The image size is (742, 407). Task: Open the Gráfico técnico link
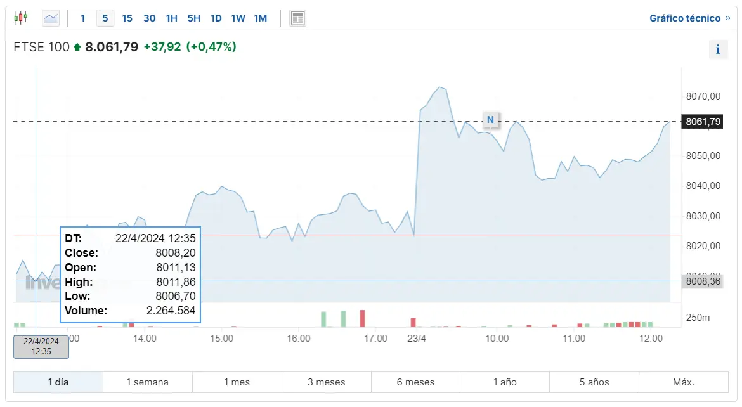click(x=686, y=18)
